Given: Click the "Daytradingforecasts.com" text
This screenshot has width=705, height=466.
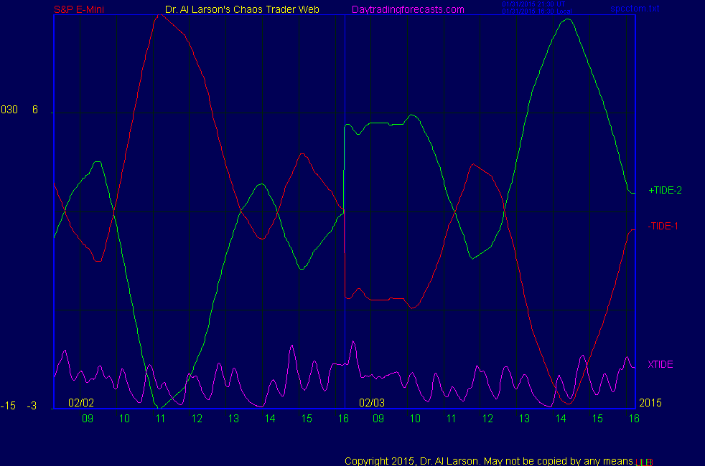Looking at the screenshot, I should (408, 9).
